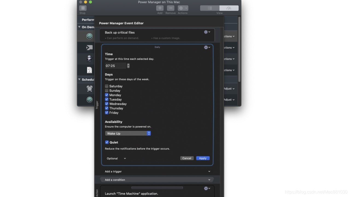Select the last scheduled Time Machine event icon
Screen dimensions: 350x197
(89, 100)
